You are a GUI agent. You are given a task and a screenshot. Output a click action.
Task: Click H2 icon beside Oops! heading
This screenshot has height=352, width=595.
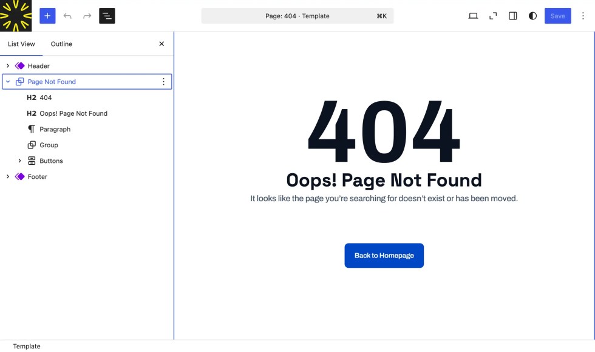(x=32, y=113)
